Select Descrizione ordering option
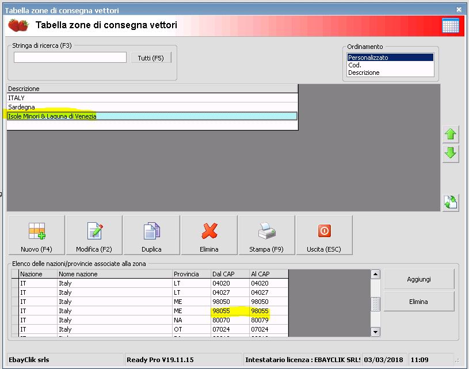The image size is (469, 369). click(x=390, y=73)
